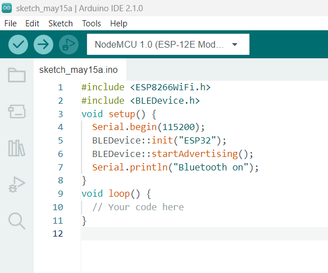Start debugging with the toolbar debug icon
The image size is (328, 273).
pos(68,44)
